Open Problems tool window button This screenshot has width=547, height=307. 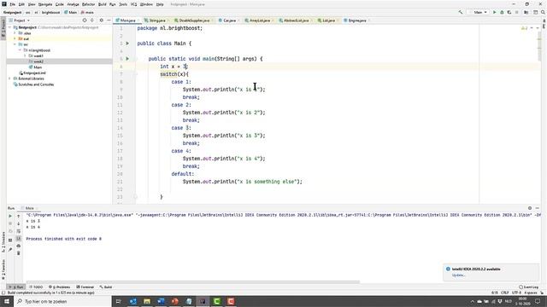click(x=59, y=287)
